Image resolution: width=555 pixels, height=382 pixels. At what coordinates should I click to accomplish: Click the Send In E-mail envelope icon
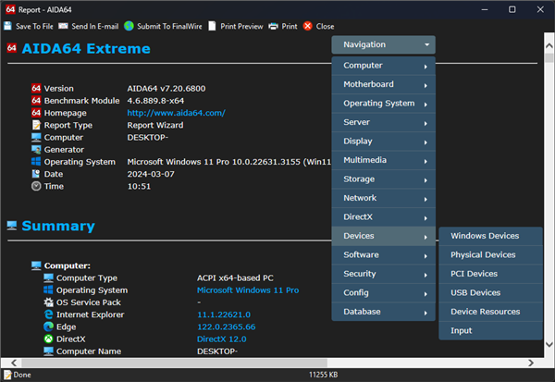coord(63,26)
